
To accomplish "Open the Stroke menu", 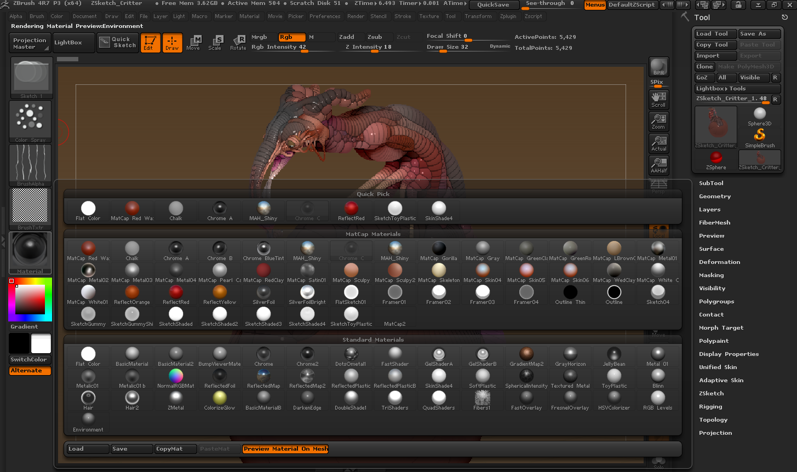I will 403,16.
